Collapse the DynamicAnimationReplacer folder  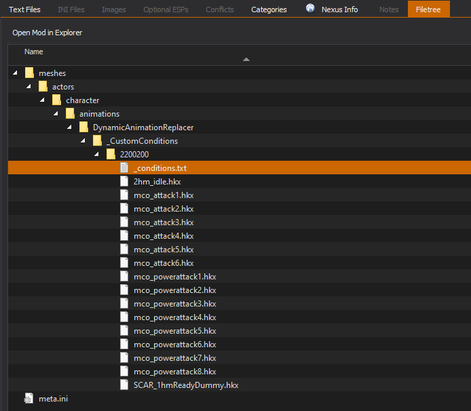point(69,127)
